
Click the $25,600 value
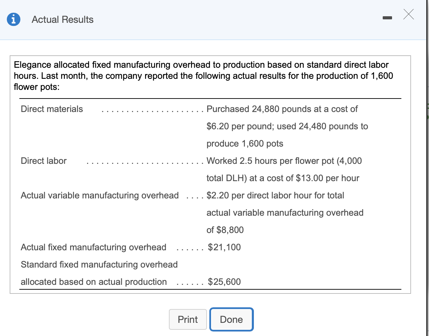[225, 282]
